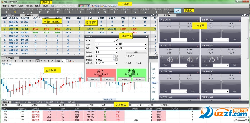Click the pencil drawing icon in chart toolbar
250x123 pixels.
73,61
